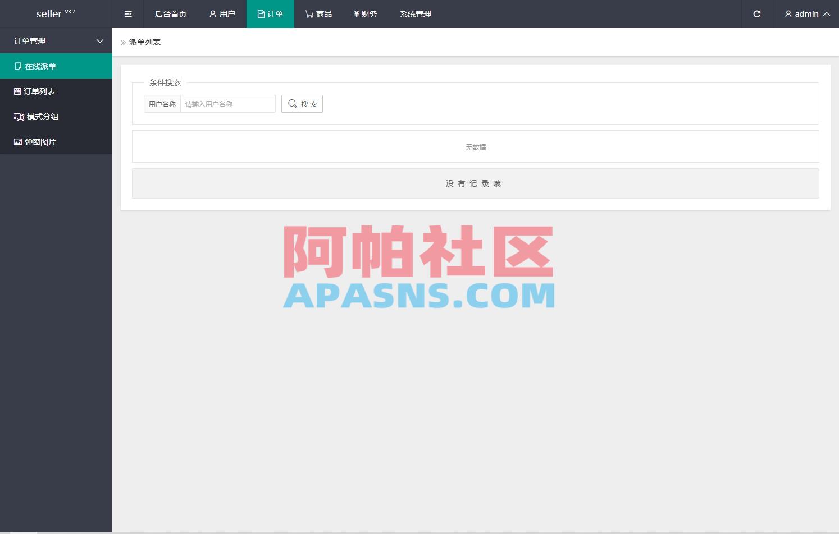Screen dimensions: 839x534
Task: Click the user icon beside 用户
Action: (x=212, y=14)
